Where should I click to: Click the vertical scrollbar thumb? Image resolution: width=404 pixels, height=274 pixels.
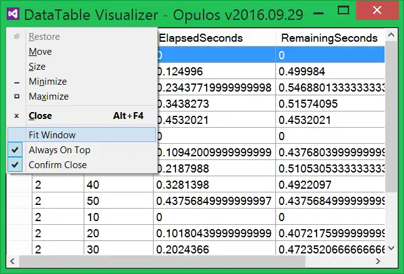tap(391, 116)
